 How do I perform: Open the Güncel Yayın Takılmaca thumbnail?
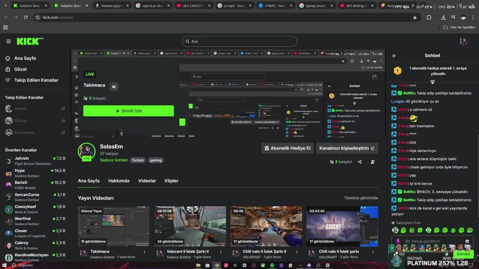114,226
